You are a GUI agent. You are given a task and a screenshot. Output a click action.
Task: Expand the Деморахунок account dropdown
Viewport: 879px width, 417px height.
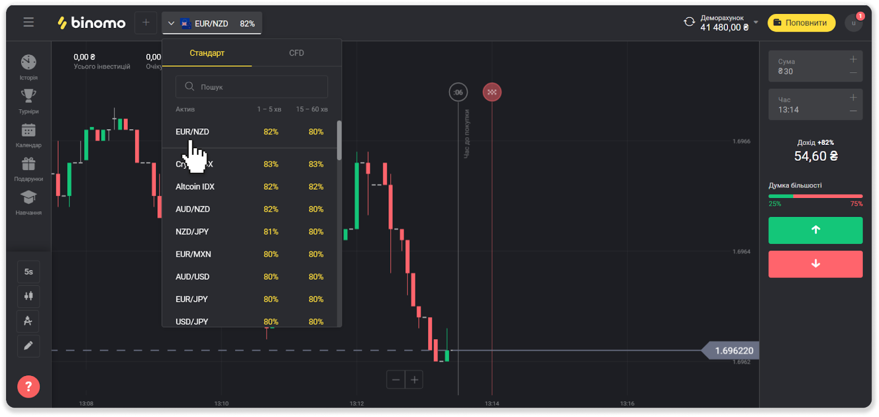pos(756,22)
